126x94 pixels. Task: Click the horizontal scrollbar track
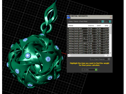[x=88, y=55]
